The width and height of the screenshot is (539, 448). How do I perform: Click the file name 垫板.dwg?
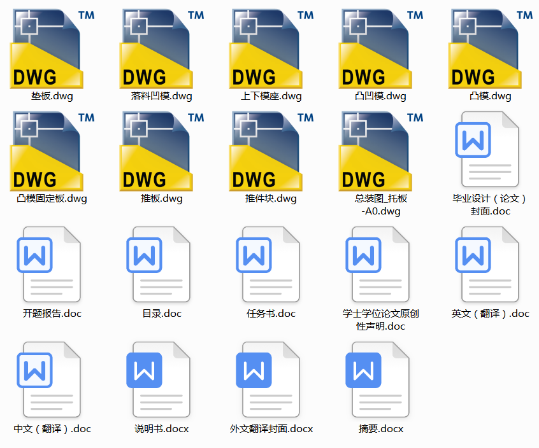[52, 96]
